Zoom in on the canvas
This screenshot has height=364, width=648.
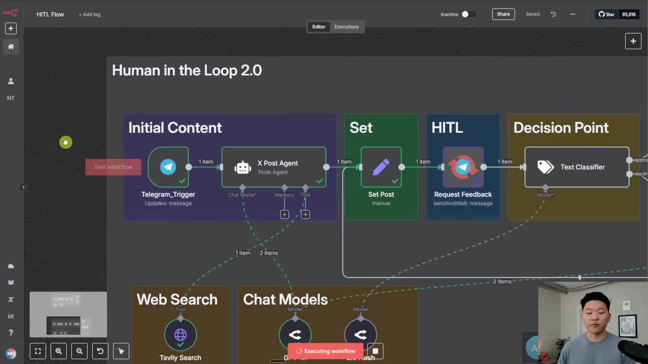pyautogui.click(x=59, y=351)
